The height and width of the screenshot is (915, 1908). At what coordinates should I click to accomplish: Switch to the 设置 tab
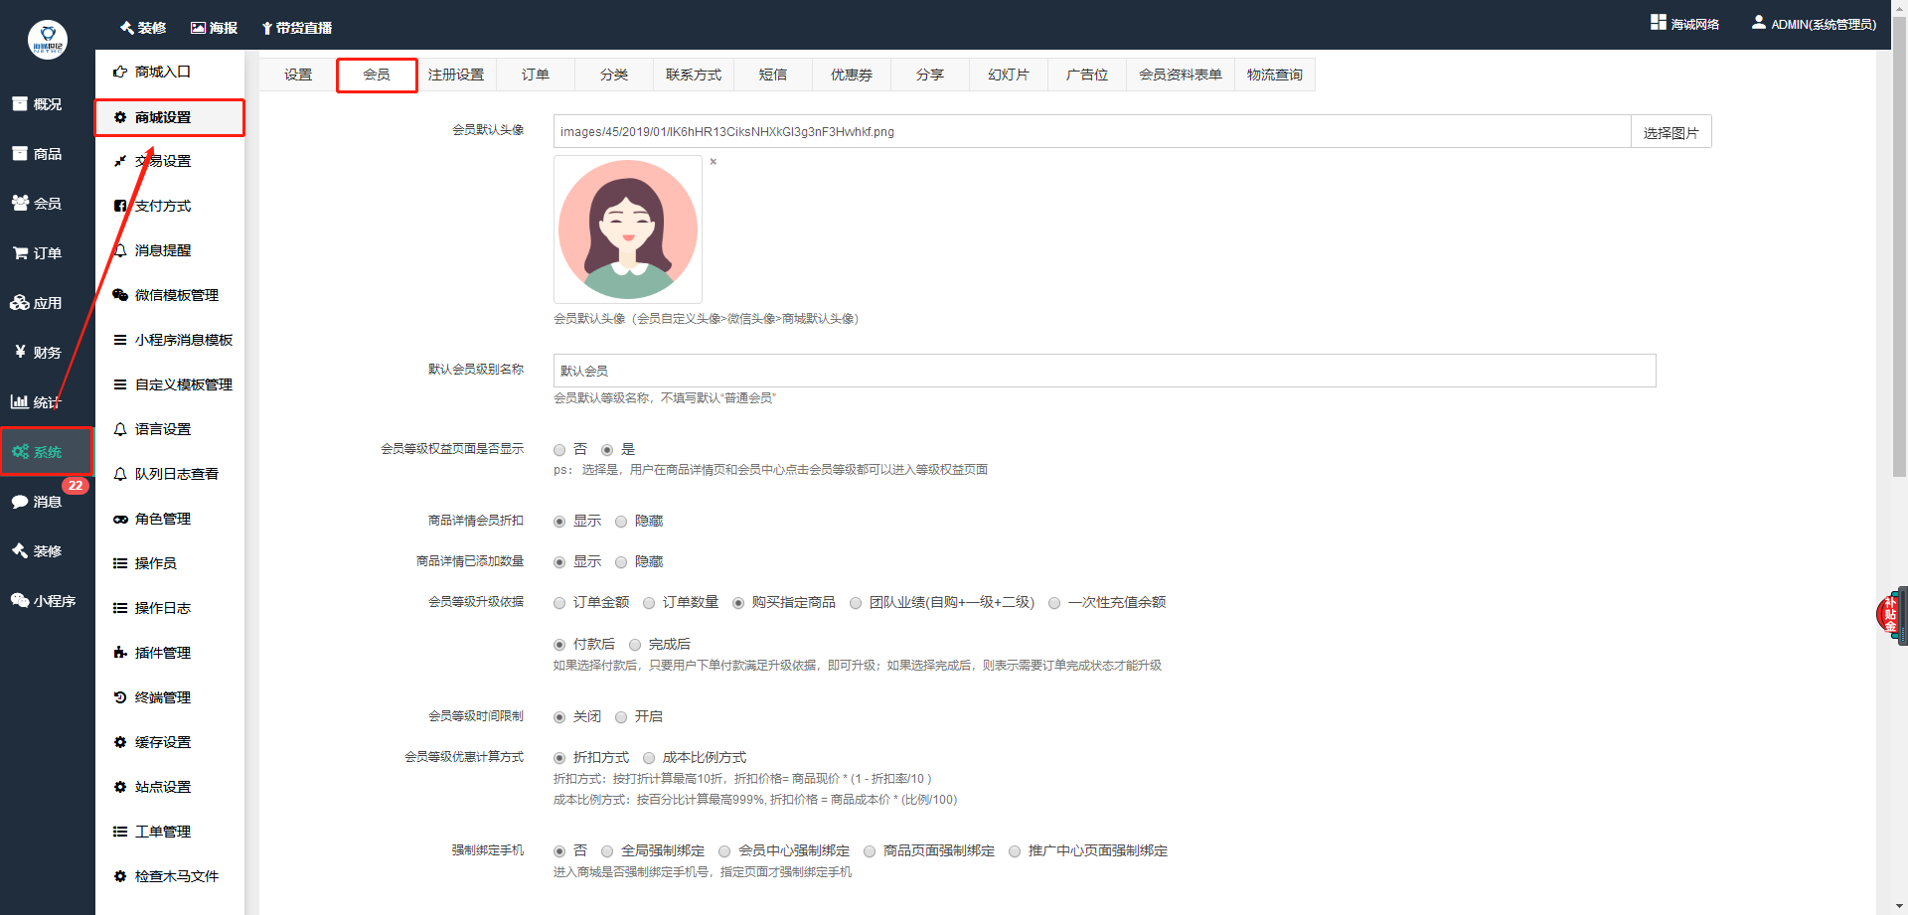[x=298, y=75]
